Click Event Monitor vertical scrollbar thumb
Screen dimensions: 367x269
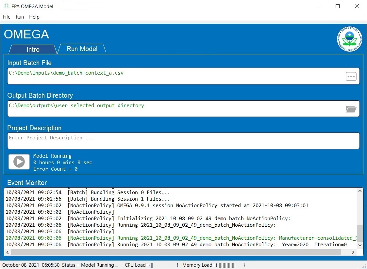pyautogui.click(x=360, y=234)
